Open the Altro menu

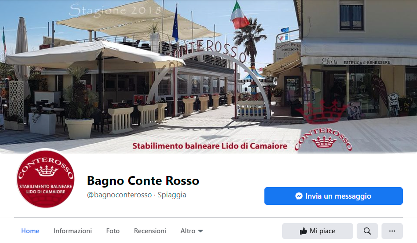point(192,231)
